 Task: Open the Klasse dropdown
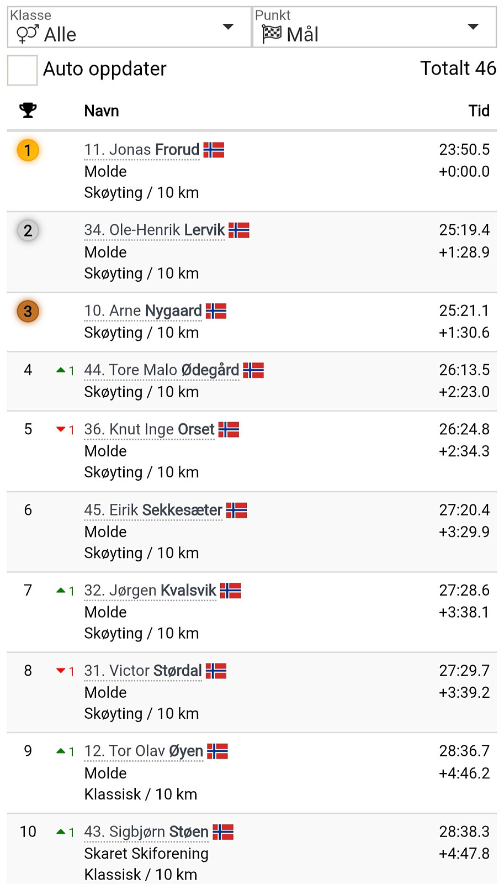pyautogui.click(x=129, y=27)
